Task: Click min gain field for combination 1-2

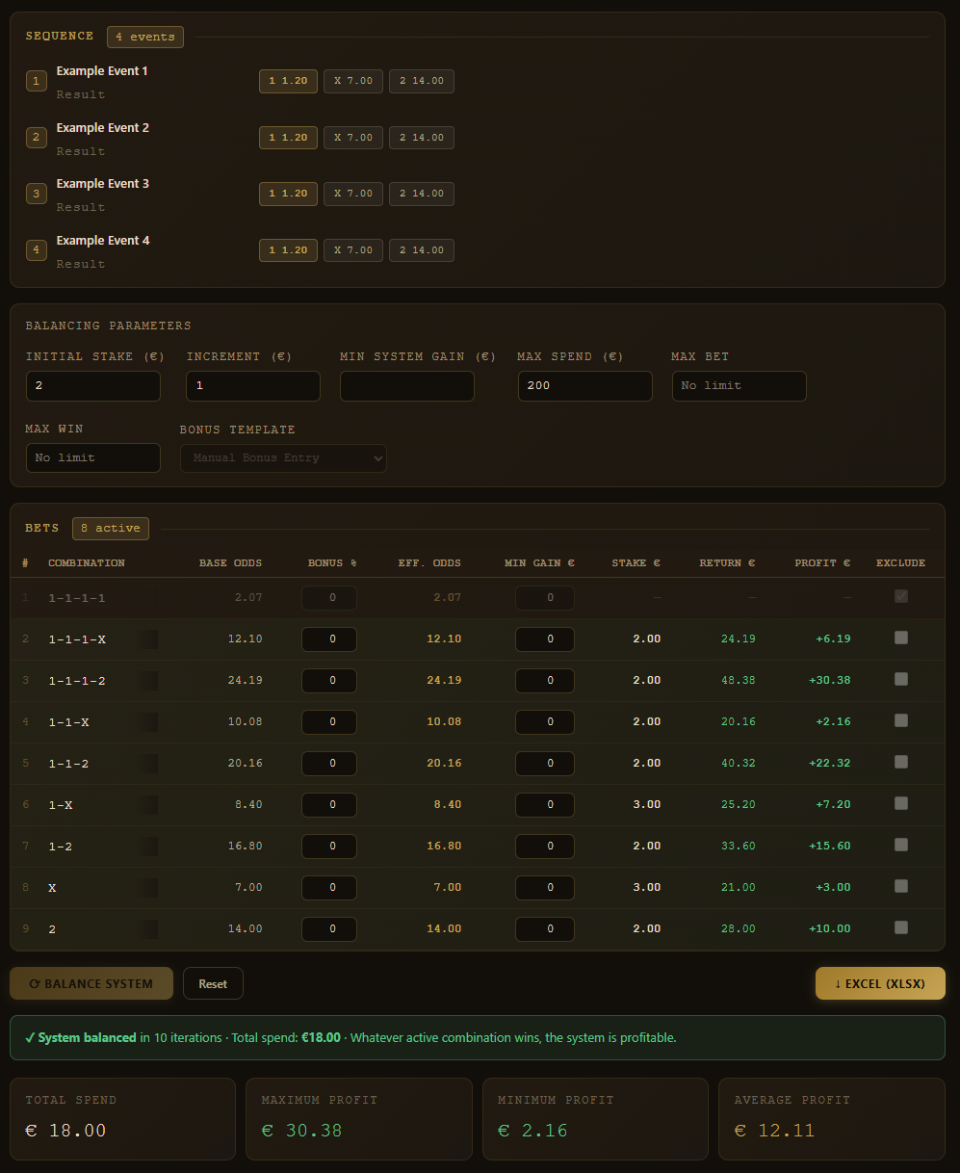Action: tap(545, 846)
